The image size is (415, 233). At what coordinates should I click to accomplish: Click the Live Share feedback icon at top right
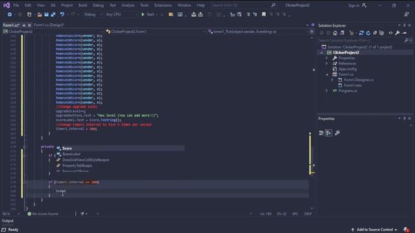tap(407, 14)
